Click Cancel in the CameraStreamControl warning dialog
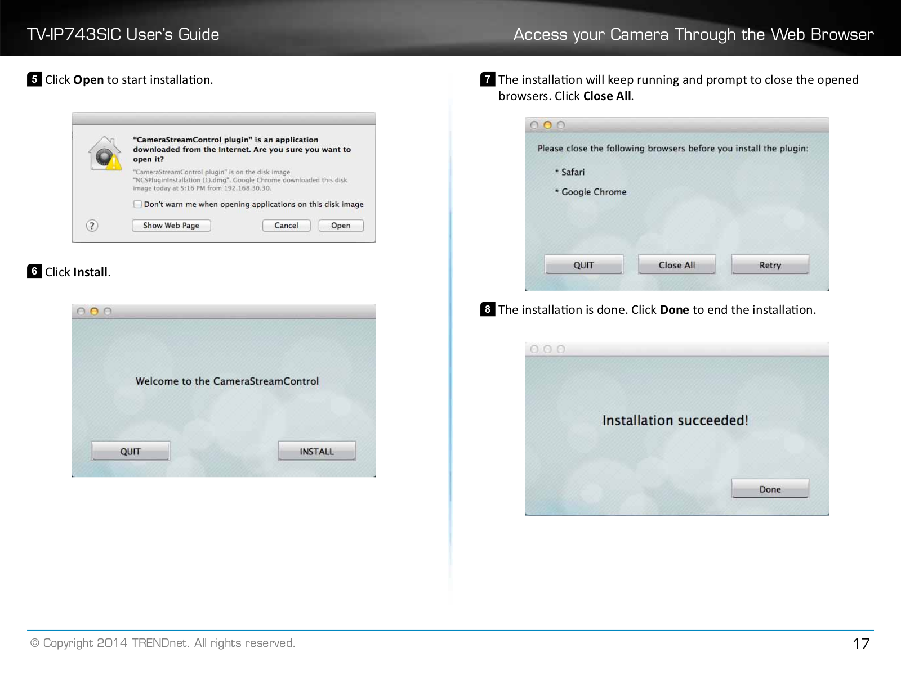Viewport: 901px width, 675px height. [286, 226]
